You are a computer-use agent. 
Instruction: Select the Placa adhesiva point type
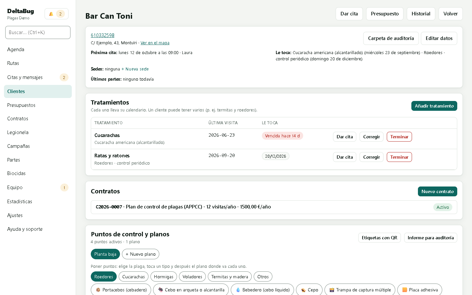[x=420, y=290]
